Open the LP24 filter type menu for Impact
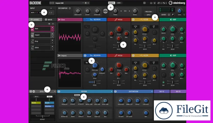This screenshot has width=213, height=123. click(x=136, y=63)
